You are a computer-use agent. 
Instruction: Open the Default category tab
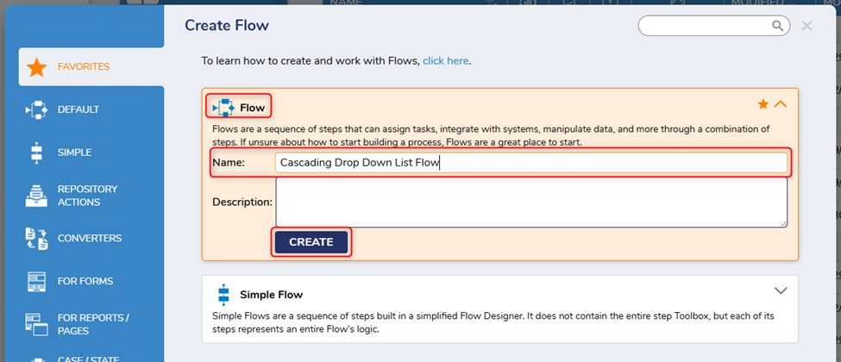pos(78,109)
